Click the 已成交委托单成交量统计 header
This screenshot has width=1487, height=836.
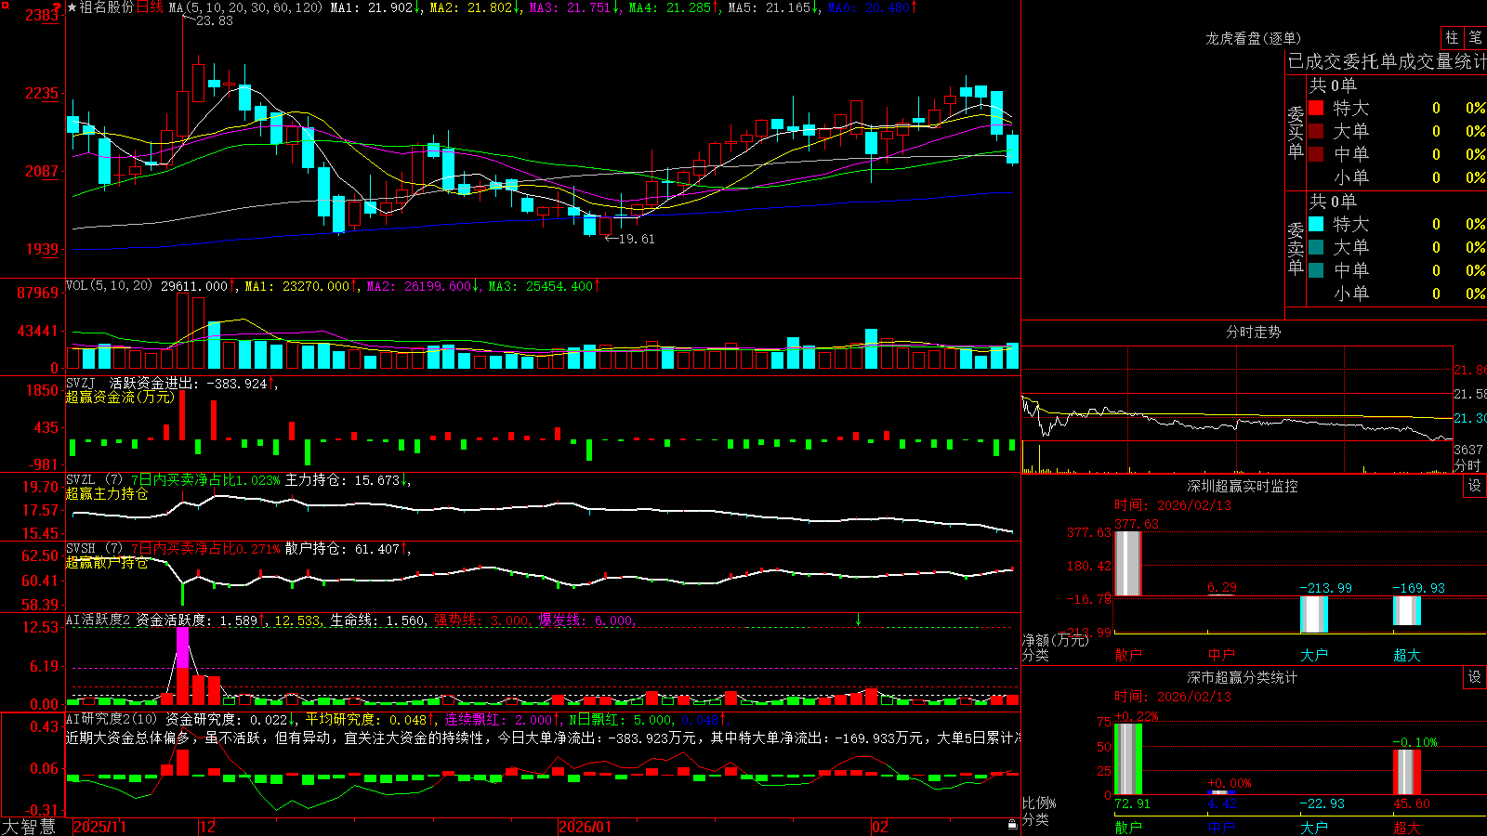tap(1387, 61)
